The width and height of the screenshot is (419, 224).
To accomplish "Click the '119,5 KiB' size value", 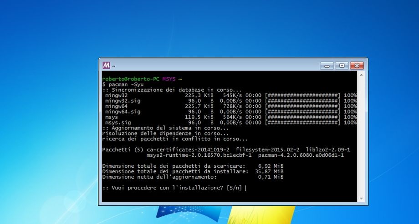I will (x=199, y=117).
